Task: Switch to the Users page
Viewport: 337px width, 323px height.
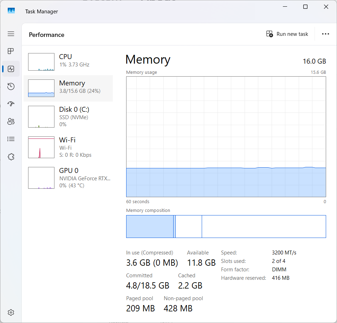Action: point(11,122)
